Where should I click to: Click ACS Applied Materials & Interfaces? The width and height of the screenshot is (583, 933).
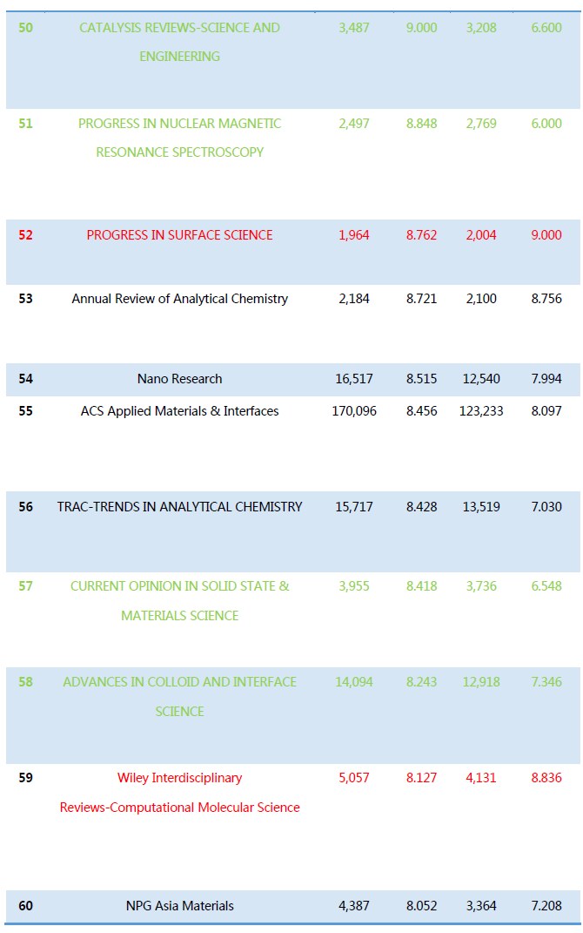tap(179, 411)
